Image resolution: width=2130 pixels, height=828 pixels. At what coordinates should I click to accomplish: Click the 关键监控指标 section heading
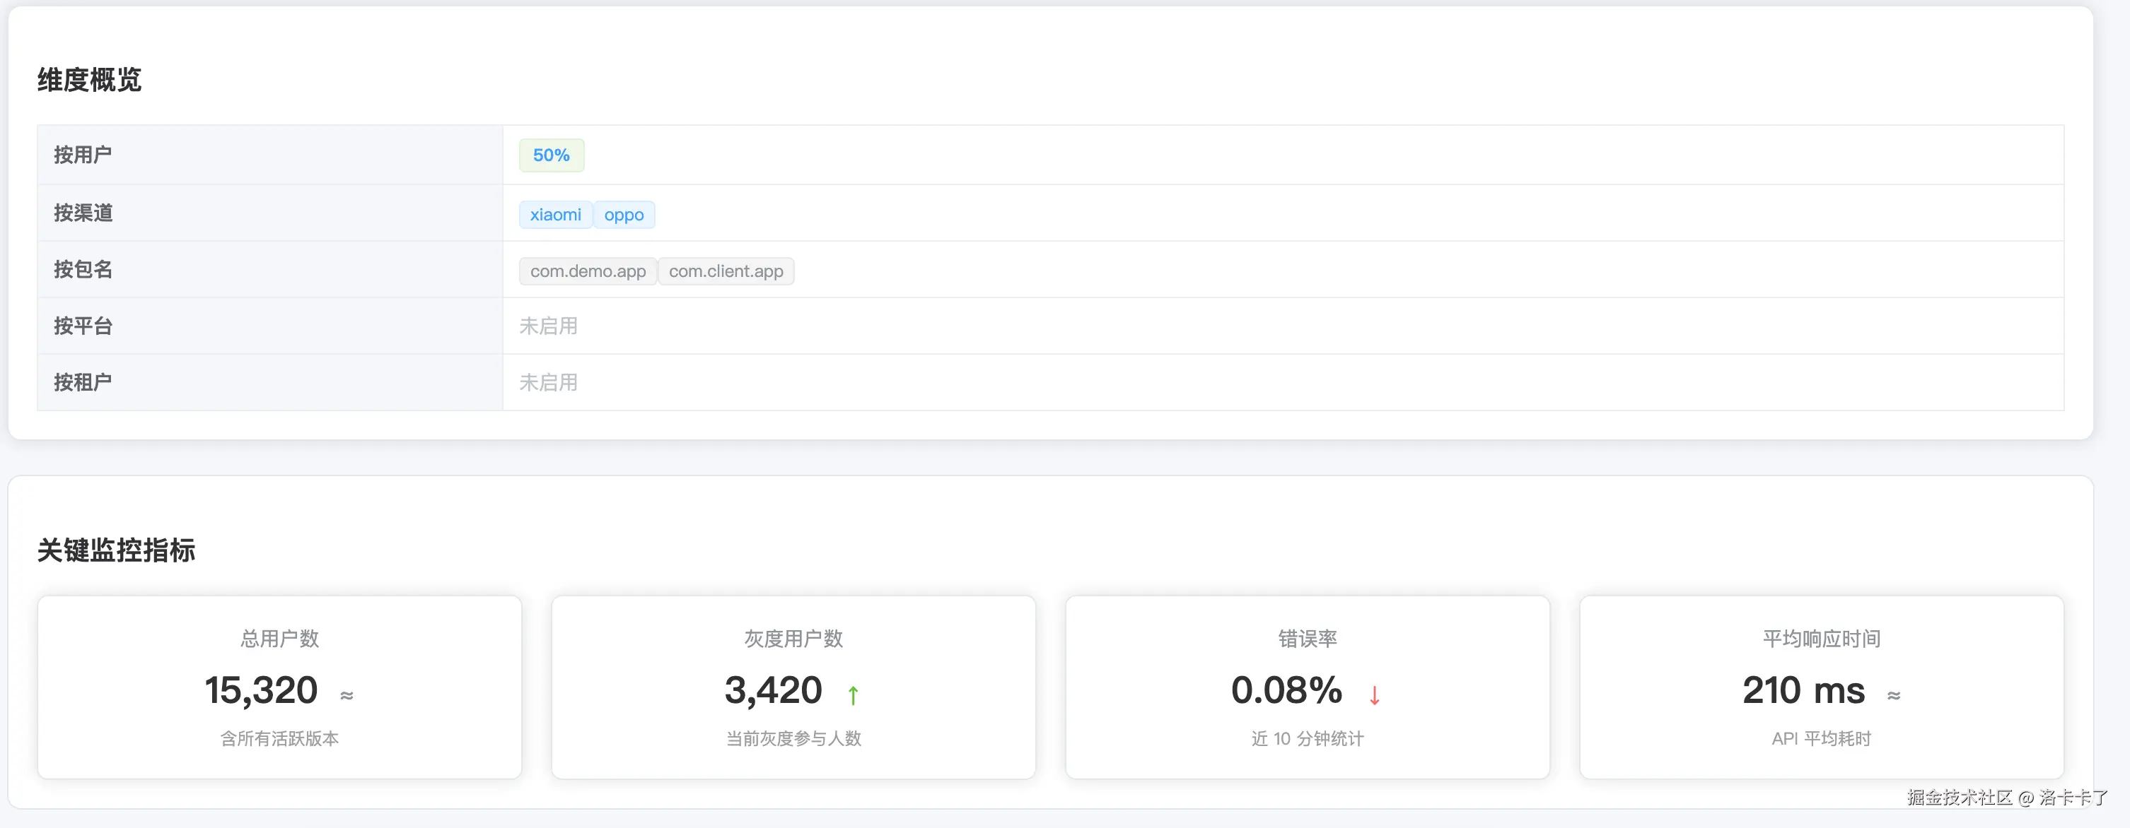point(116,550)
